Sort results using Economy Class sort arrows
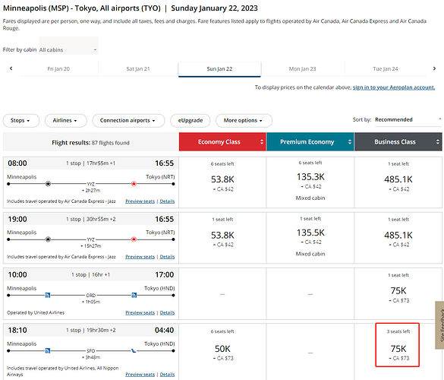 (x=262, y=142)
